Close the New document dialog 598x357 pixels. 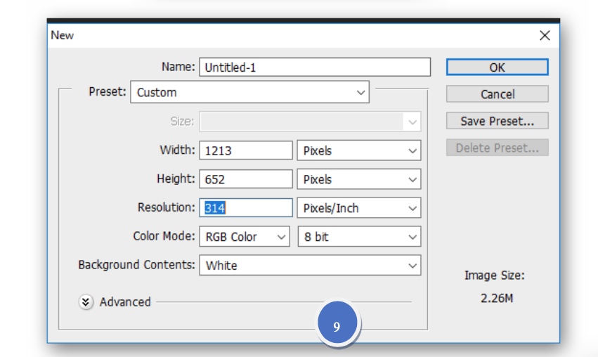click(544, 36)
